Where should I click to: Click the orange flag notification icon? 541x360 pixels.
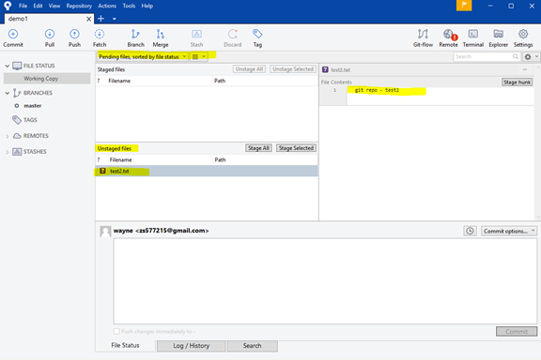click(x=464, y=6)
